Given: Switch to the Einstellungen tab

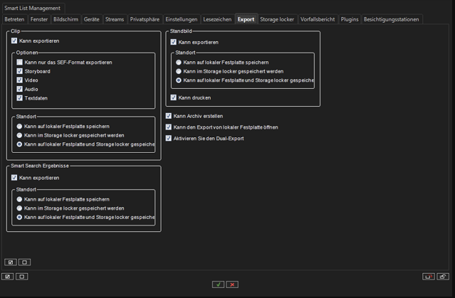Looking at the screenshot, I should pyautogui.click(x=182, y=19).
